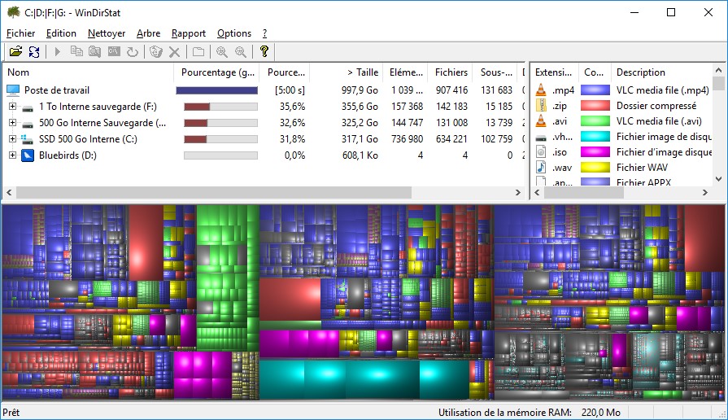Click the Copy path toolbar icon
This screenshot has width=728, height=420.
point(76,52)
